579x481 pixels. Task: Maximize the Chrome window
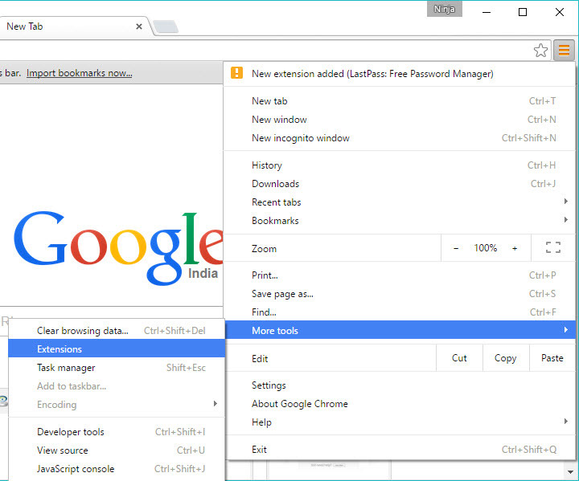[x=523, y=12]
